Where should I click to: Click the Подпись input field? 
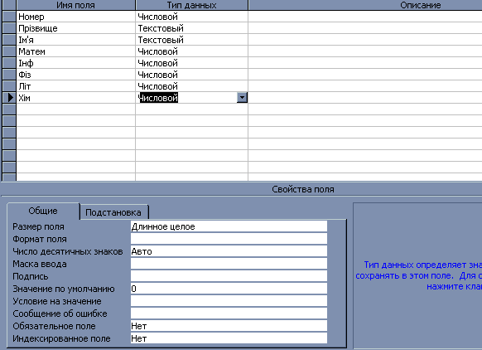(229, 276)
